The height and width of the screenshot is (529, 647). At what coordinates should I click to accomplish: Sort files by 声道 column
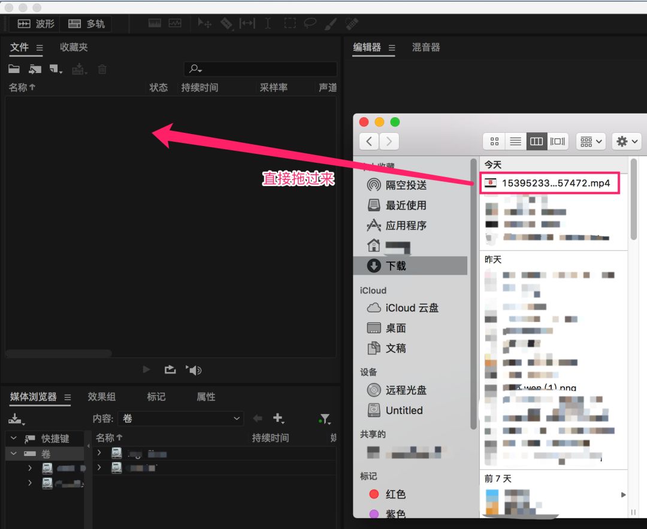pyautogui.click(x=328, y=87)
